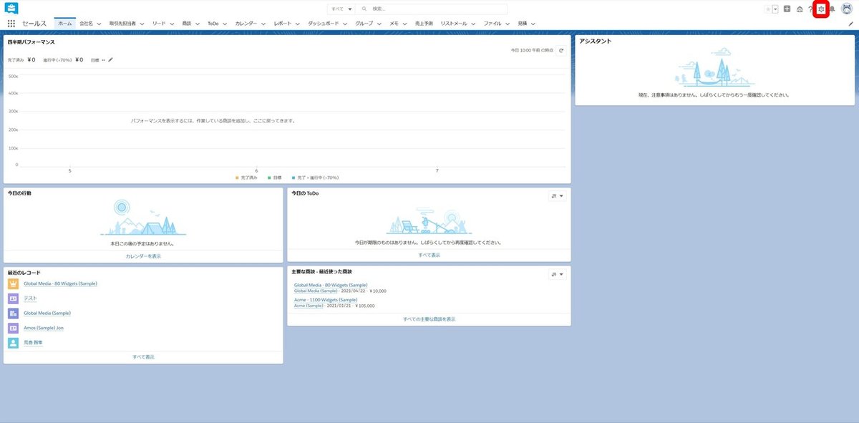Click すべて表示 under 今日の ToDo
This screenshot has height=423, width=859.
pos(429,255)
